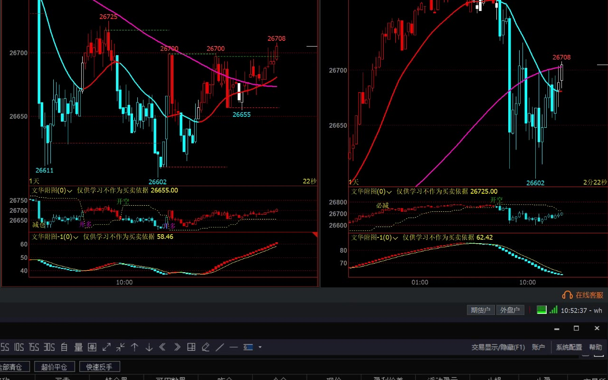
Task: Open the line style dropdown arrow
Action: coord(260,347)
